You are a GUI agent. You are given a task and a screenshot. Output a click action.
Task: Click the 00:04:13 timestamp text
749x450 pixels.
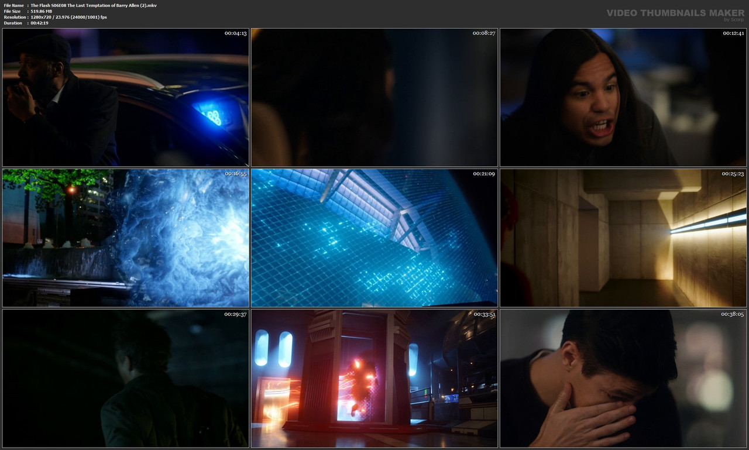[236, 33]
